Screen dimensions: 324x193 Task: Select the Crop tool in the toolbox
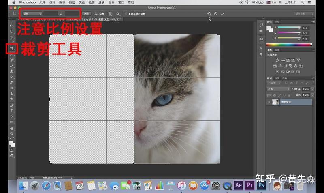click(12, 48)
